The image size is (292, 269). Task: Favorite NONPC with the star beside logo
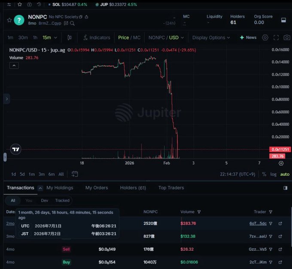click(x=9, y=20)
